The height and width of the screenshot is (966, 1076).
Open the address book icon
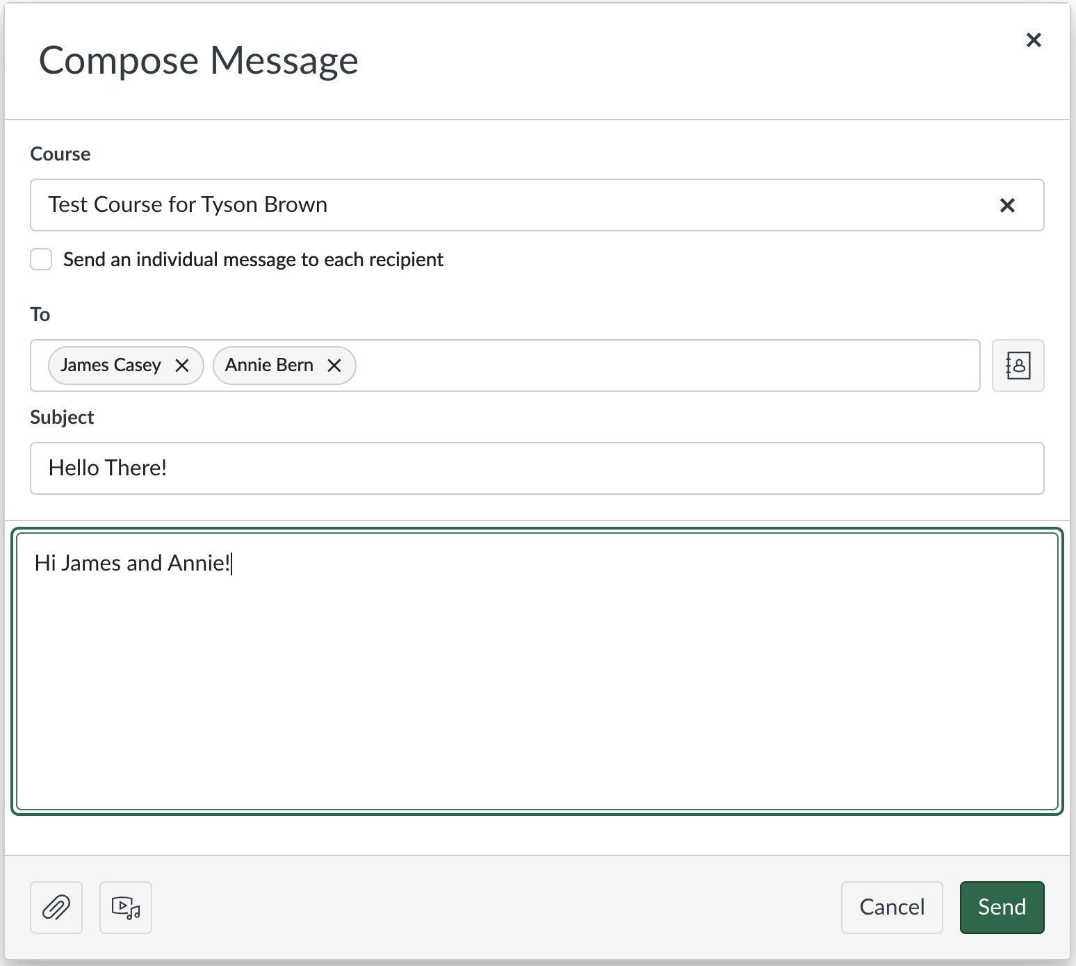tap(1018, 366)
